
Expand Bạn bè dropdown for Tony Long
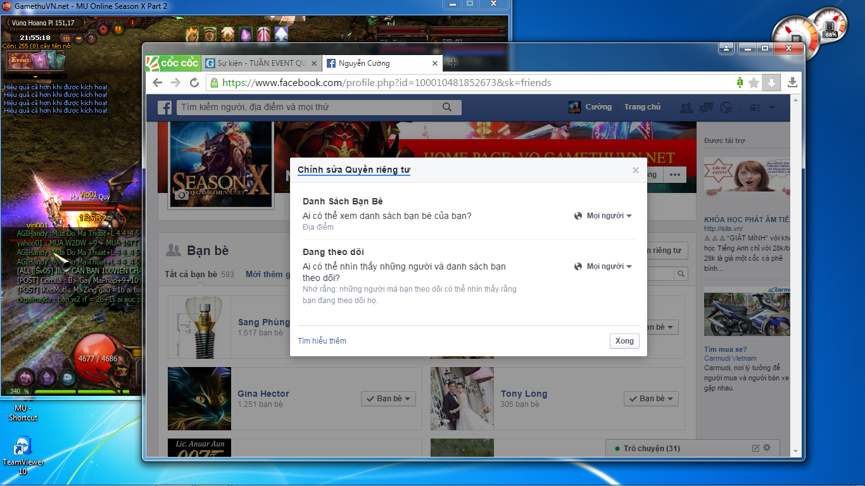click(650, 399)
